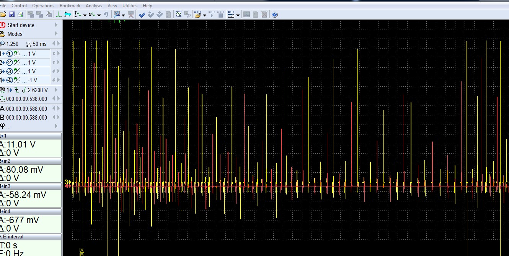The height and width of the screenshot is (256, 509).
Task: Click the cyan ruler measurement toolbar icon
Action: pos(68,15)
